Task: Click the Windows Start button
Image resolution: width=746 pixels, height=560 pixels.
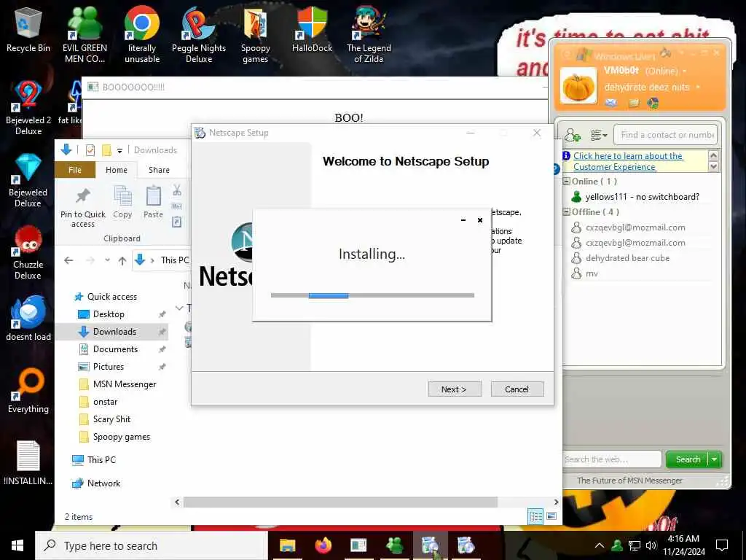Action: pyautogui.click(x=17, y=545)
